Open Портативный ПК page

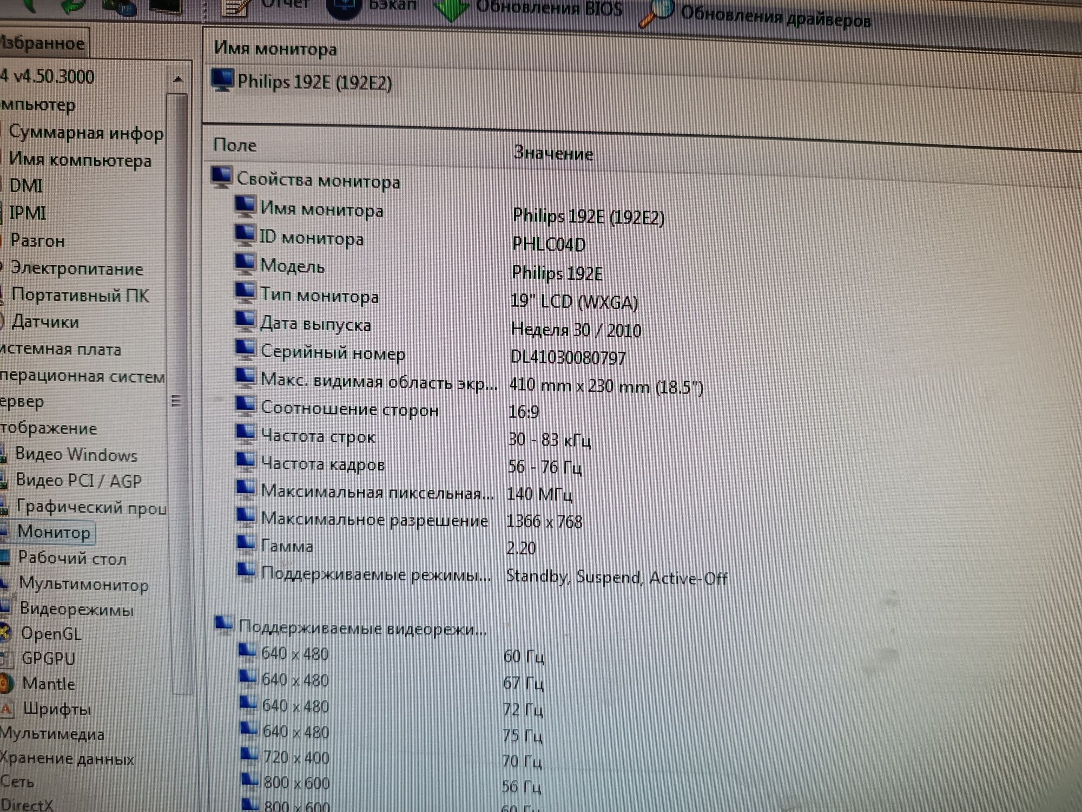pos(80,295)
